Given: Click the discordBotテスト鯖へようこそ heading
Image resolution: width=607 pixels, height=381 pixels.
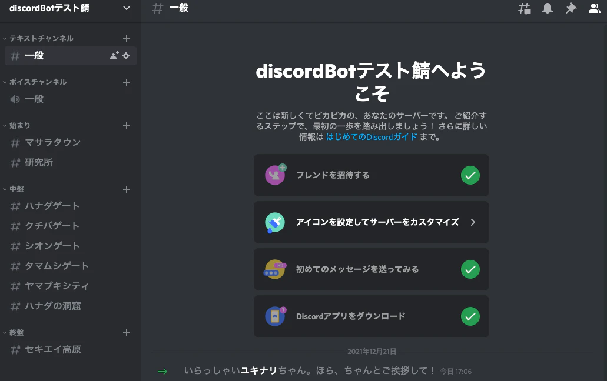Looking at the screenshot, I should pyautogui.click(x=372, y=82).
